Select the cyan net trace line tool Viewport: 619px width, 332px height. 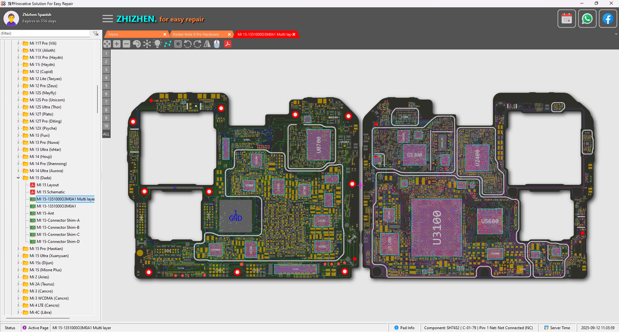coord(168,44)
